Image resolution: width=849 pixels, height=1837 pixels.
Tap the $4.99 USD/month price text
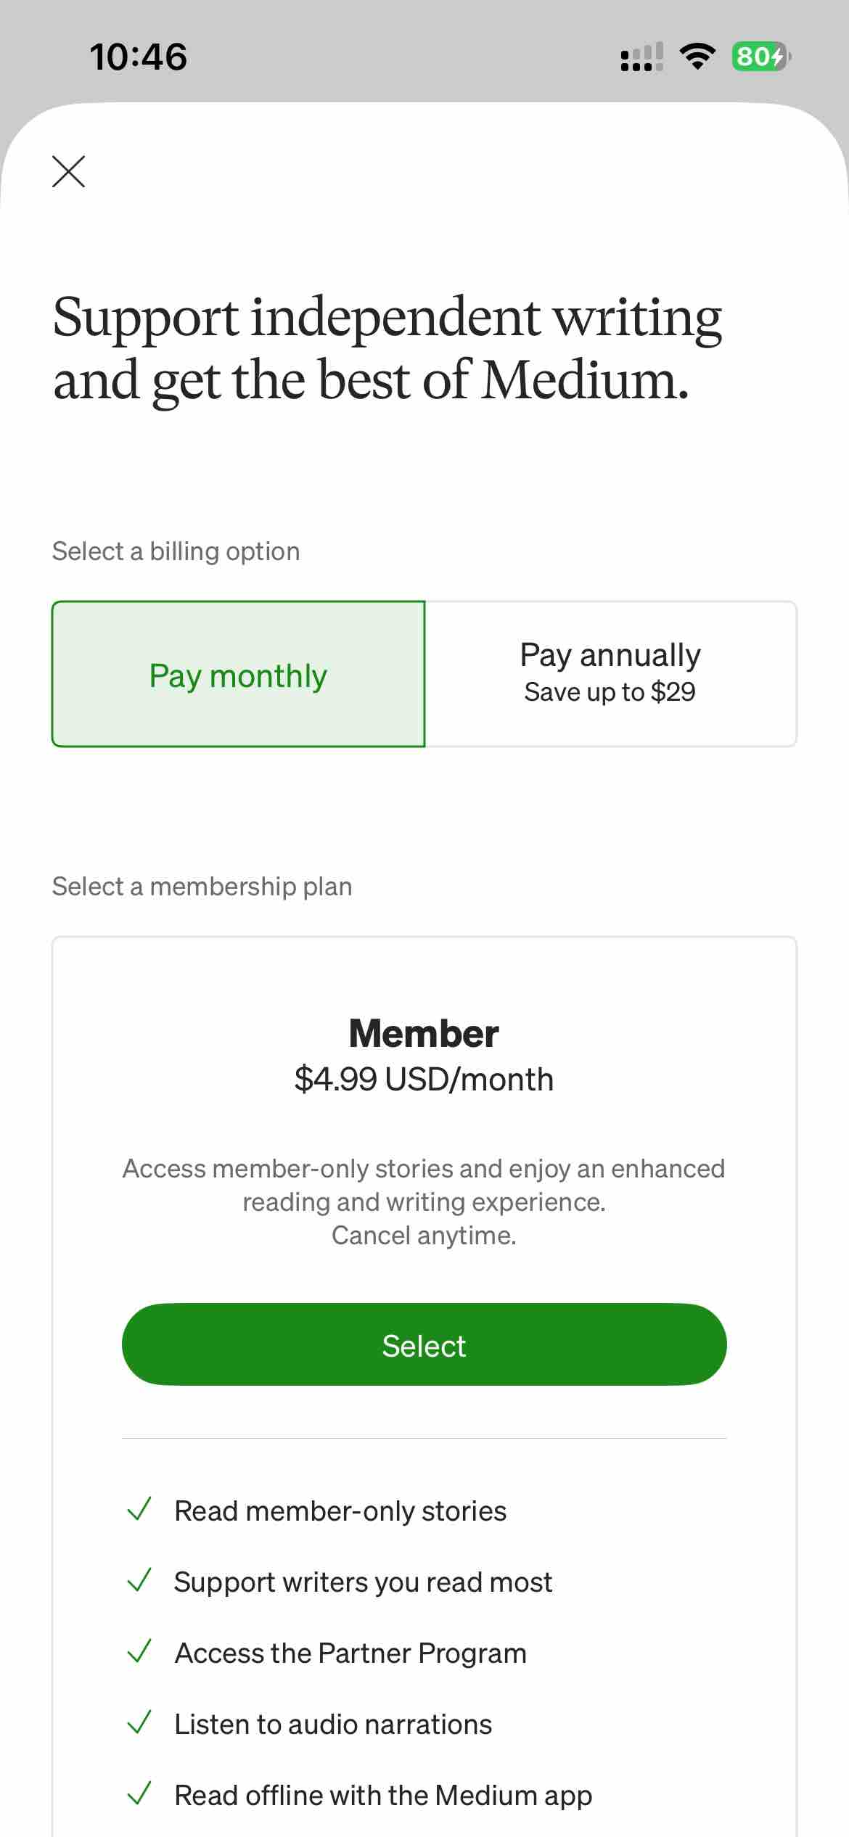click(x=424, y=1080)
